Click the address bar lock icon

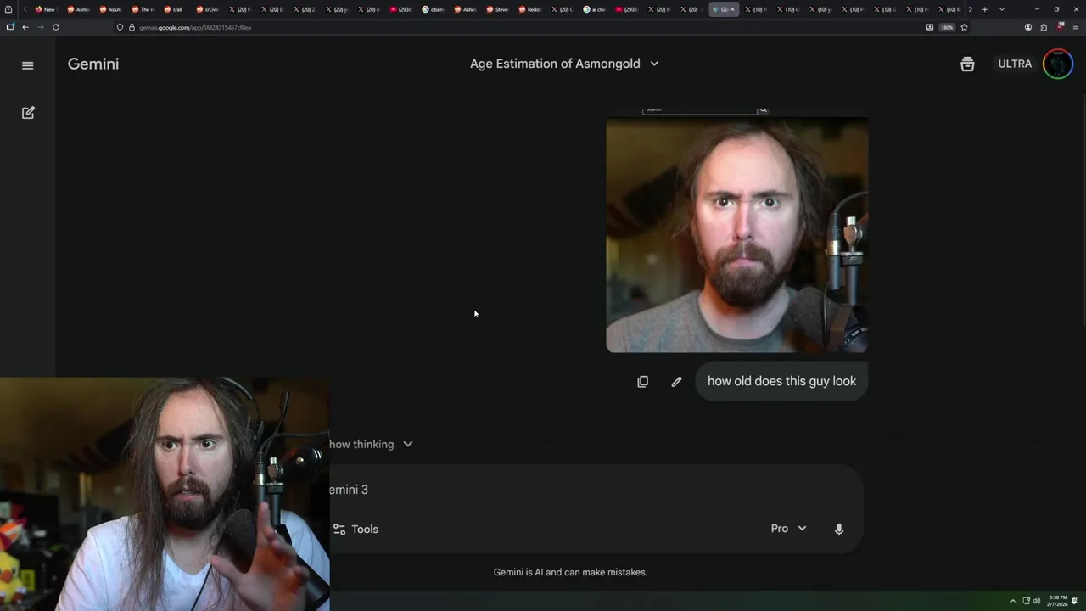click(132, 27)
